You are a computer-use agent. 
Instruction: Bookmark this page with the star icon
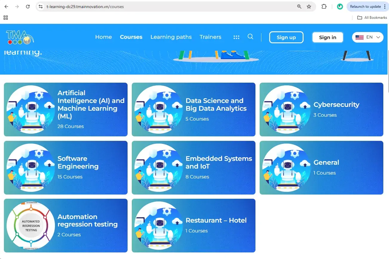click(x=309, y=7)
